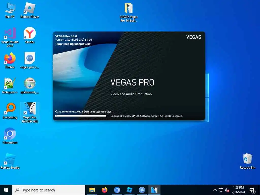Click the muted volume tray icon
The width and height of the screenshot is (260, 195).
pyautogui.click(x=227, y=190)
